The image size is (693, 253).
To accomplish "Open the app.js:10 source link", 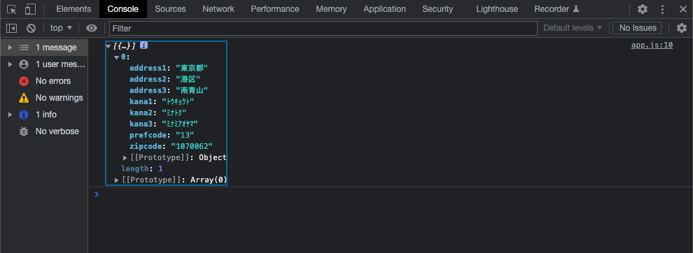I will (652, 45).
